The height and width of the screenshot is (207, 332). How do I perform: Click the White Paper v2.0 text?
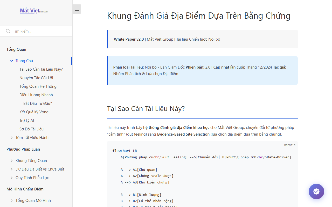click(x=129, y=39)
